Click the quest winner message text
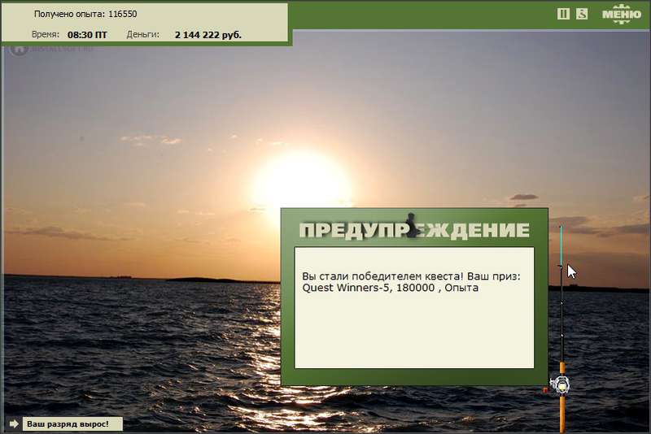Viewport: 651px width, 434px height. pos(411,282)
